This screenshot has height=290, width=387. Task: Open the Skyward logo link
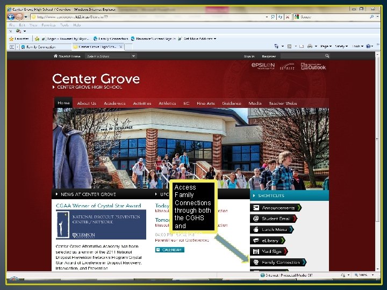click(287, 67)
